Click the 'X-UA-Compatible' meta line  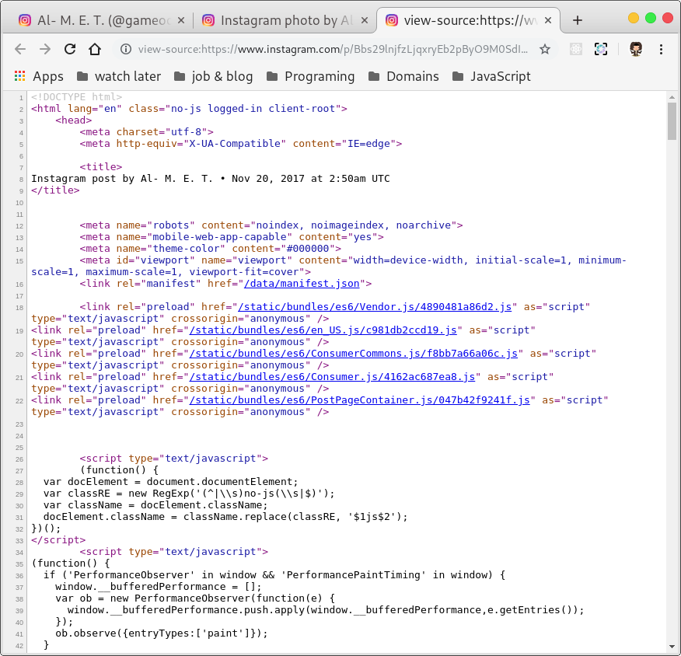(241, 144)
